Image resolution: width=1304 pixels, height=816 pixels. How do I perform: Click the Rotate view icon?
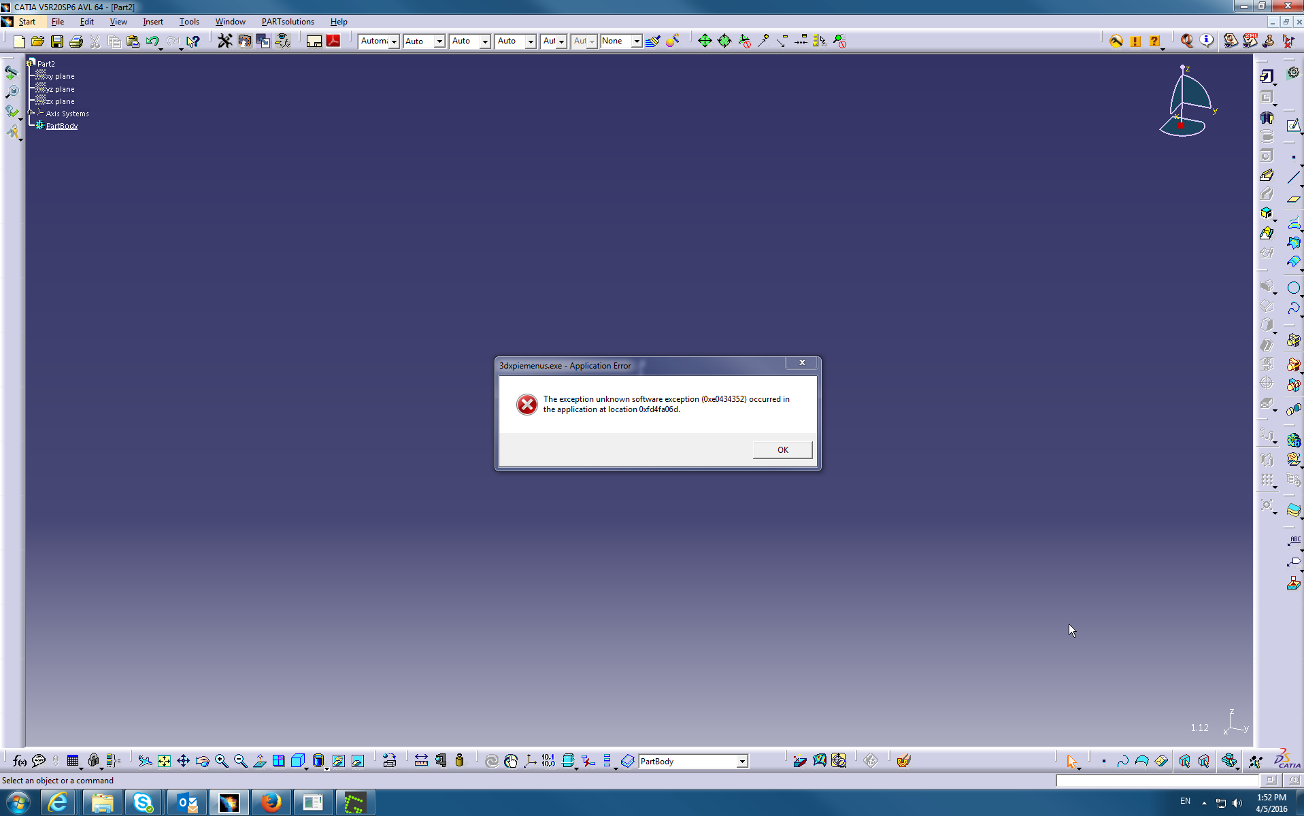(x=202, y=761)
